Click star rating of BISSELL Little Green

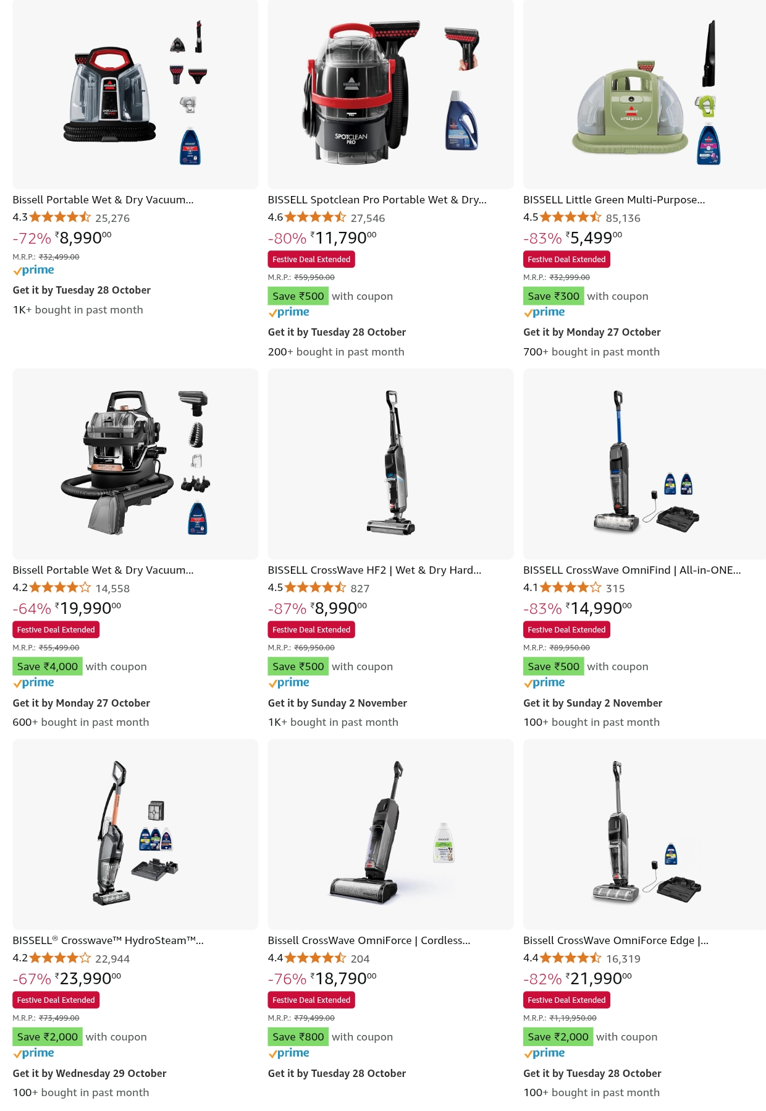coord(571,217)
